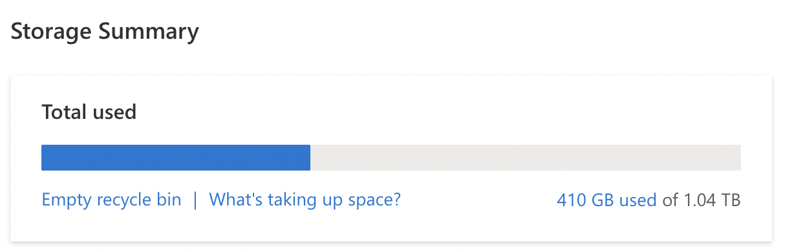Click the Total used label
785x252 pixels.
pos(89,112)
